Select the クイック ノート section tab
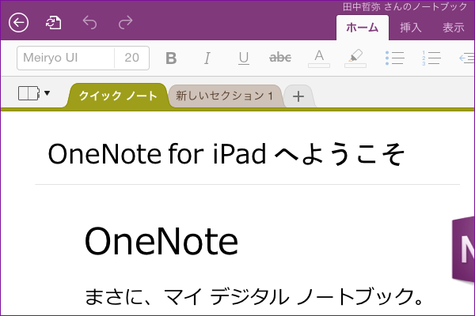475x316 pixels. pos(117,96)
